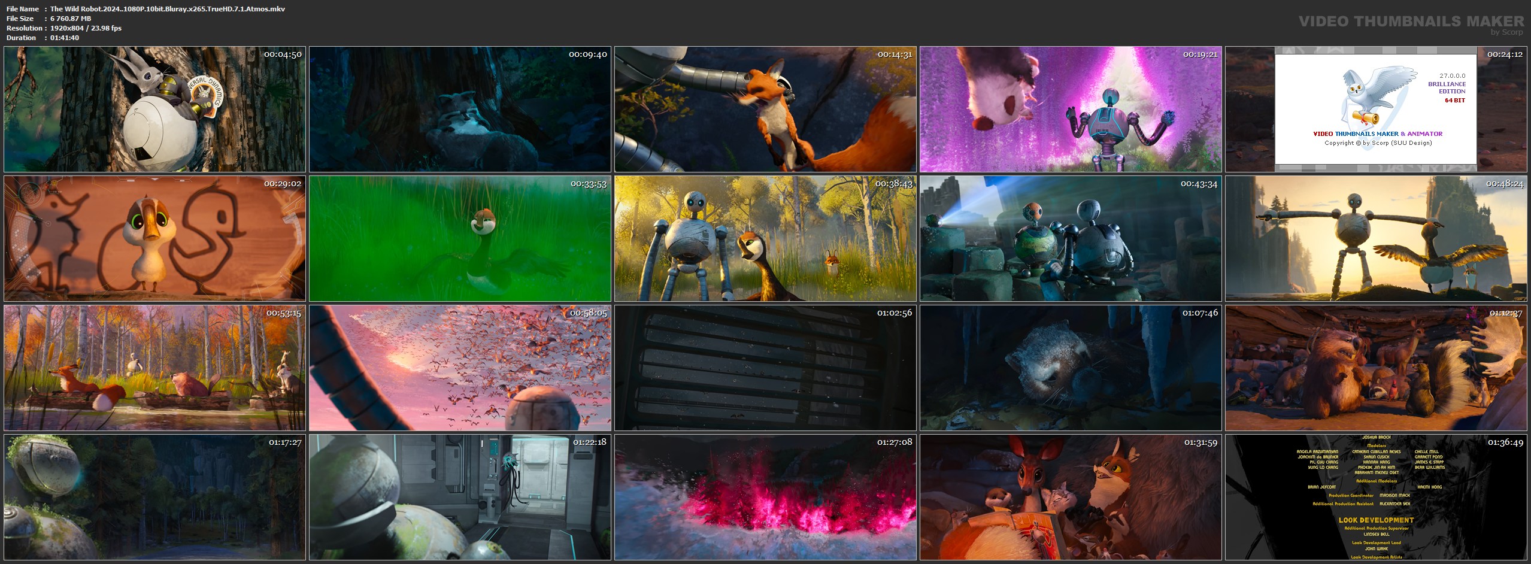Open the rabbit thumbnail at 00:04:50

click(154, 110)
